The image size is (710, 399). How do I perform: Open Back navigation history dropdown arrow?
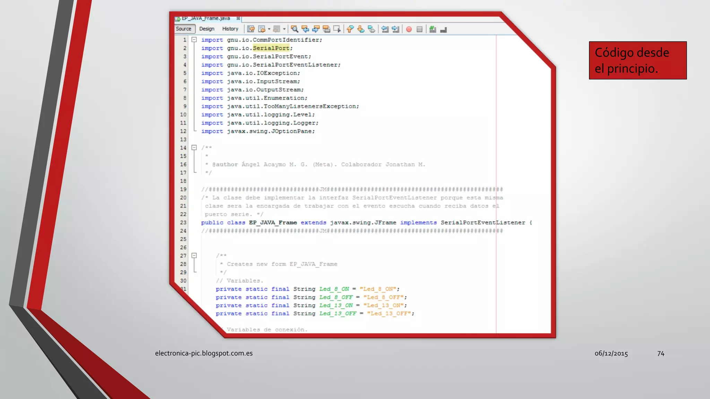pyautogui.click(x=269, y=29)
